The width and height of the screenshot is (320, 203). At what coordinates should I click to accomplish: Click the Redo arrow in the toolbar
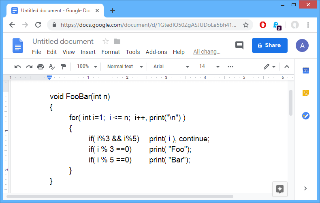[29, 67]
